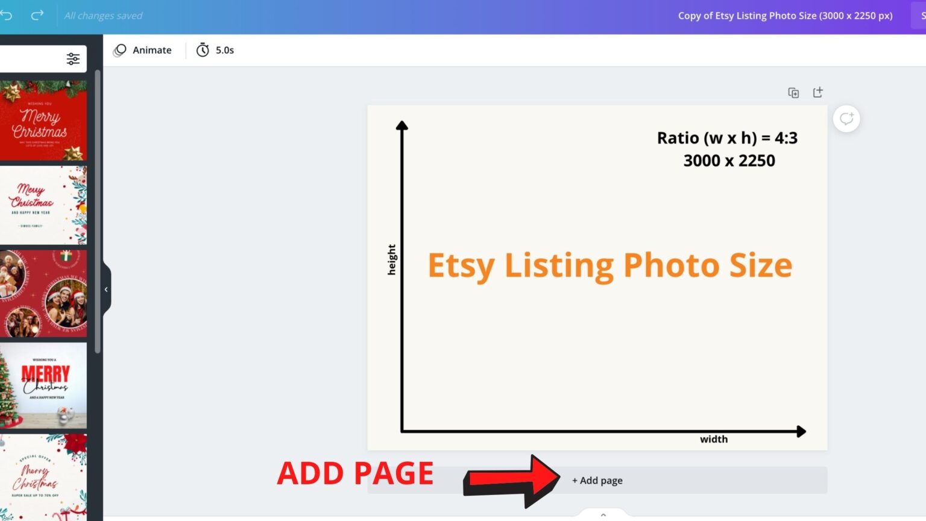Click the duplicate page icon

click(793, 93)
